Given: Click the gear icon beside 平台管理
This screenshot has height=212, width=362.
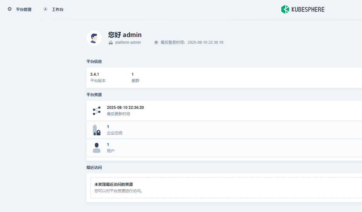Looking at the screenshot, I should (10, 9).
